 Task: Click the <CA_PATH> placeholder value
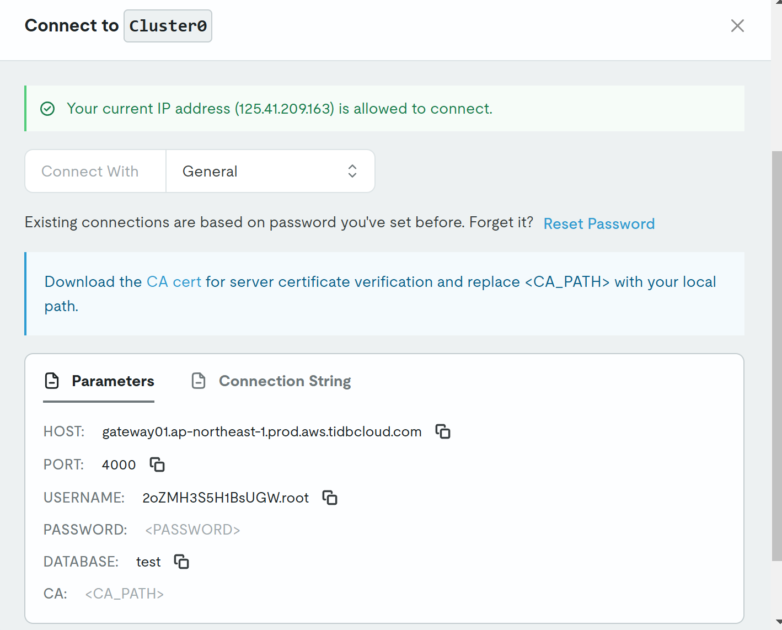[125, 594]
